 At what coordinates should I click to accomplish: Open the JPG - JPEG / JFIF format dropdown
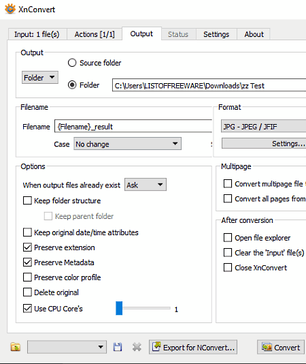point(264,126)
